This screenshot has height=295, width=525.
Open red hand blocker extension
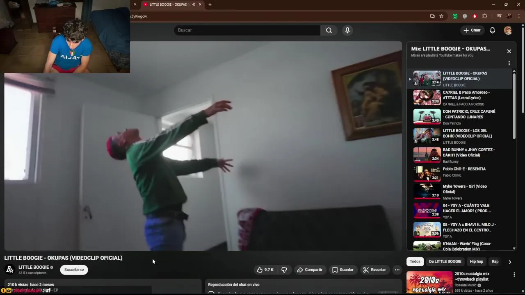coord(475,16)
